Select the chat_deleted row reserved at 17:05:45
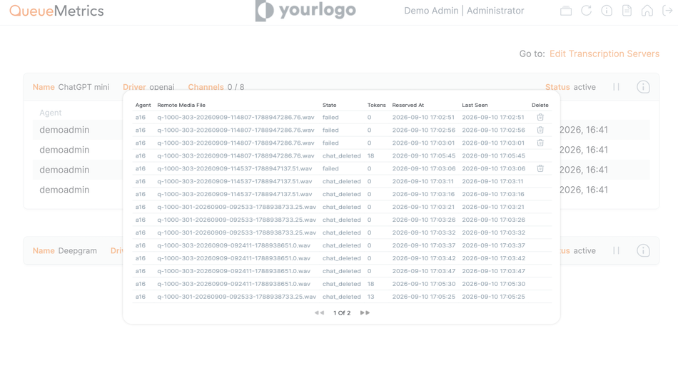This screenshot has width=678, height=378. click(x=342, y=155)
